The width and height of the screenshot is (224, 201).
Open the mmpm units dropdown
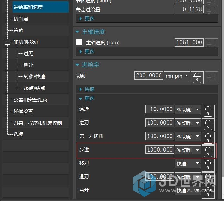coord(177,76)
